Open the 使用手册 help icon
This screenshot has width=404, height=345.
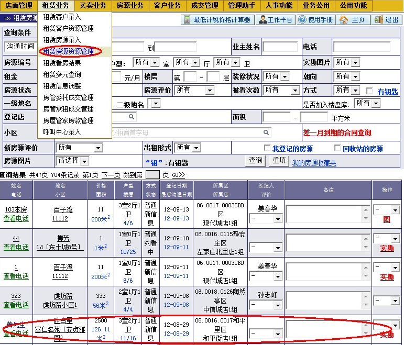click(302, 19)
